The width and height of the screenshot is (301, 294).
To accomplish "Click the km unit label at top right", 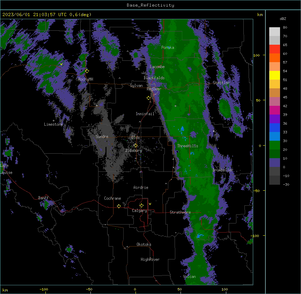I will (x=260, y=15).
